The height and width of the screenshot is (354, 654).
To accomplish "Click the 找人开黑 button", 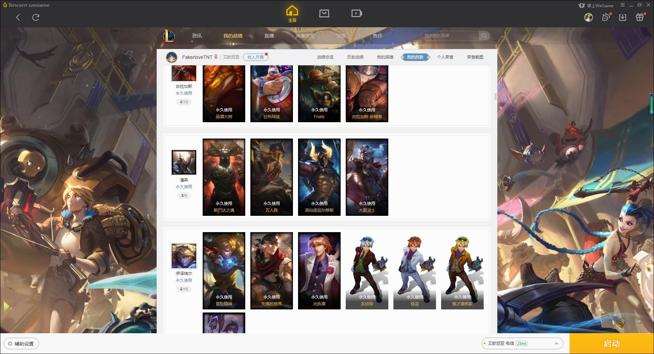I will 255,57.
